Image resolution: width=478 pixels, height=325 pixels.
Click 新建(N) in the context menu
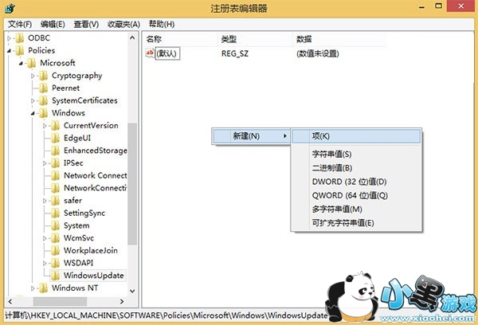click(251, 136)
